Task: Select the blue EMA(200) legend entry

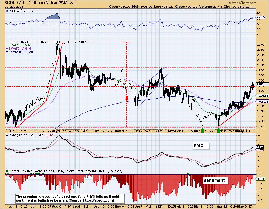Action: pos(19,52)
